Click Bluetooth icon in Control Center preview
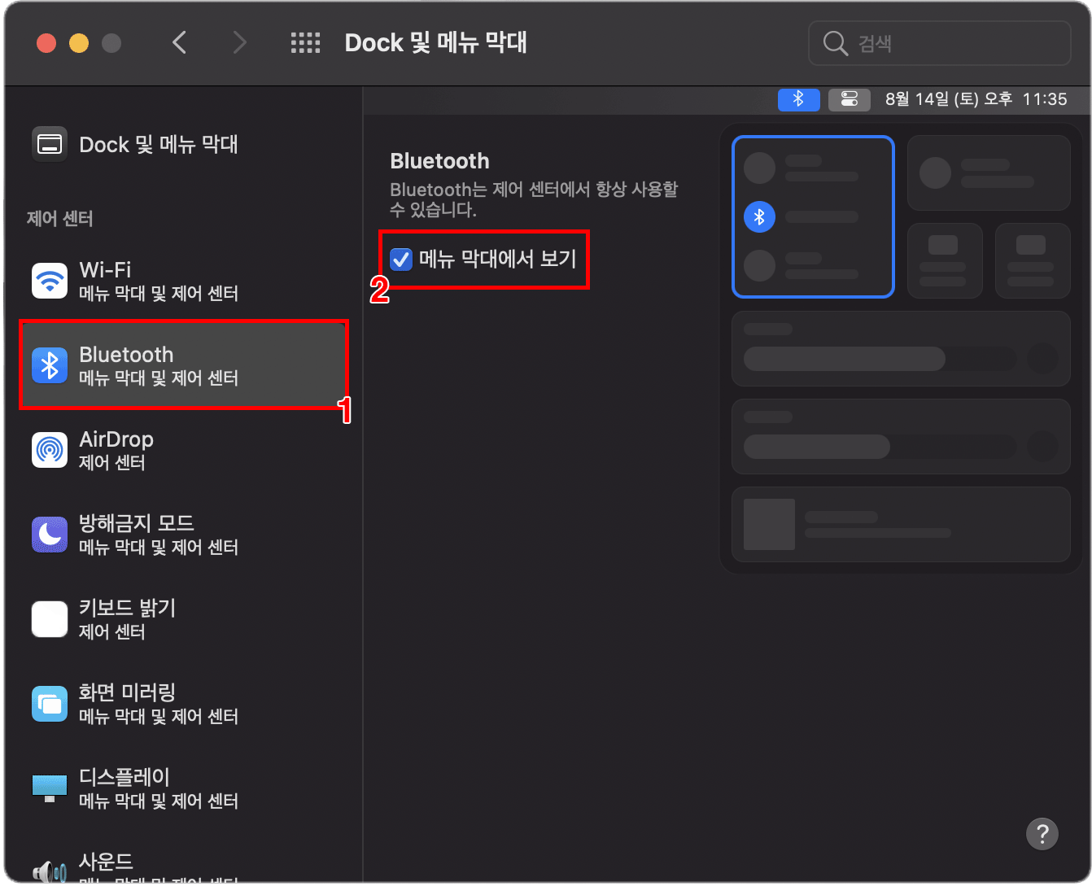Screen dimensions: 1092x895 (759, 217)
